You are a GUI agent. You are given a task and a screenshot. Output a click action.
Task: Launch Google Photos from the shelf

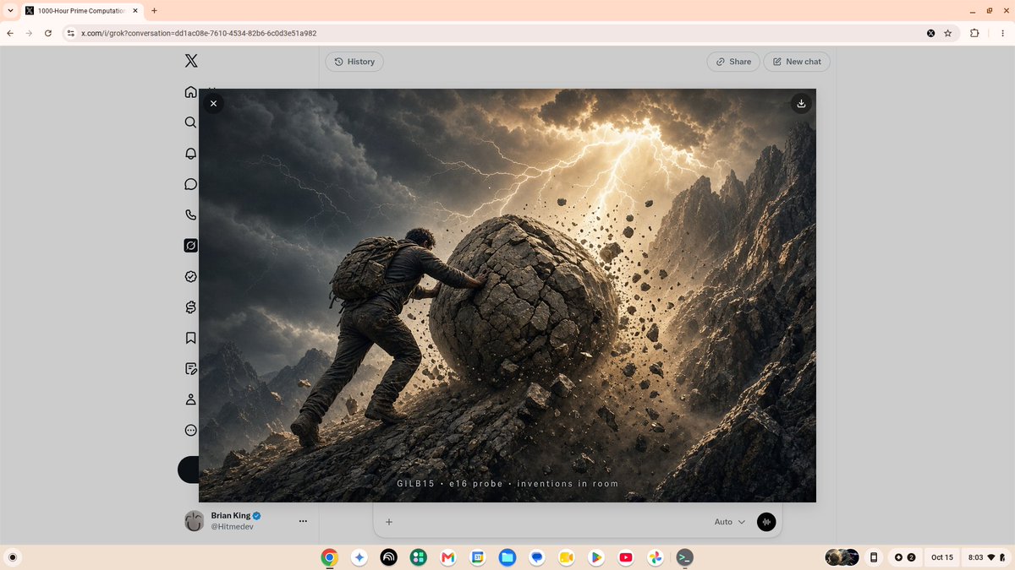point(655,557)
